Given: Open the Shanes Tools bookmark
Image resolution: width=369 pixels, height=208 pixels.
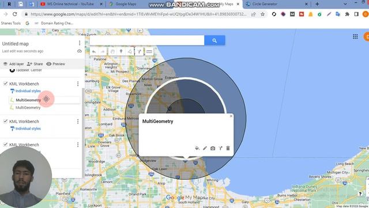Looking at the screenshot, I should pos(11,23).
